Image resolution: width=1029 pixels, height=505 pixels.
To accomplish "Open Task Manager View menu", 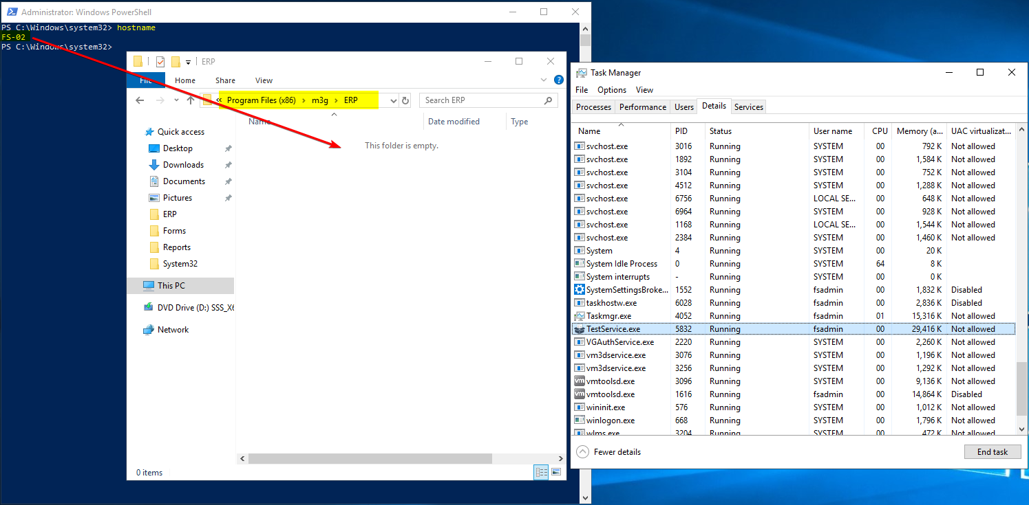I will [644, 90].
